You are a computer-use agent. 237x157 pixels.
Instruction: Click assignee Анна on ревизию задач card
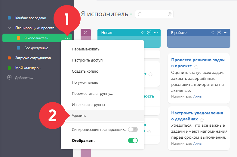click(197, 96)
